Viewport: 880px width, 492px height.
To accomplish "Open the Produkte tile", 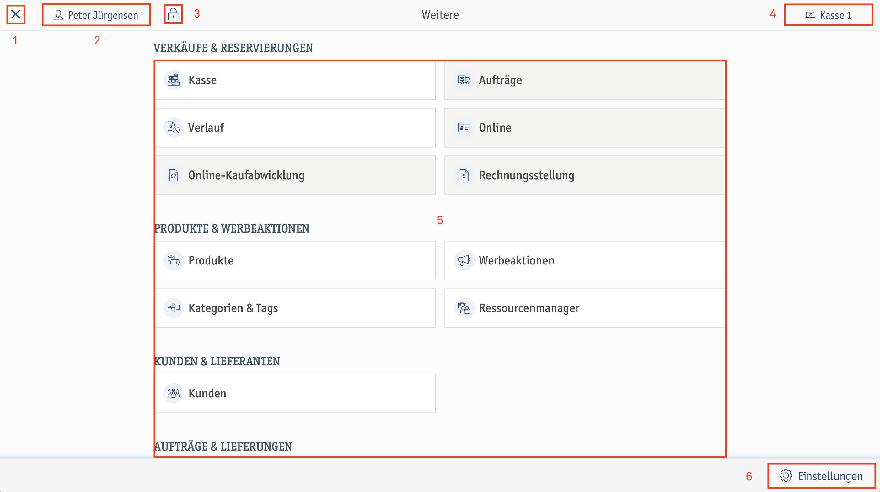I will point(296,261).
